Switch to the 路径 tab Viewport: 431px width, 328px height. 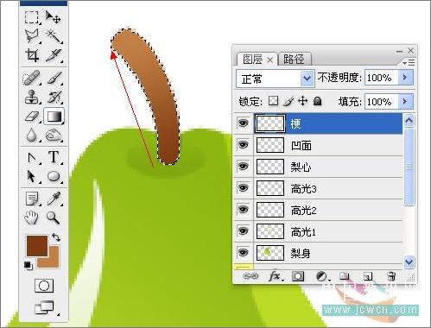(x=294, y=60)
